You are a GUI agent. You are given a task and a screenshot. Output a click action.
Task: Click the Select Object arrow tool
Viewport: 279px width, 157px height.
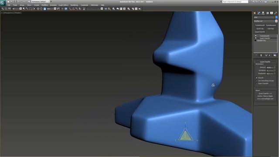coord(24,9)
